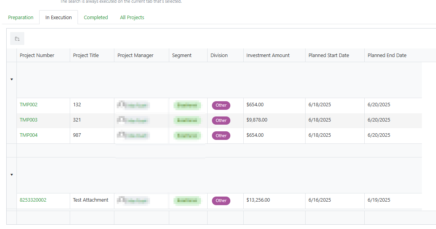Select the In Execution tab
The width and height of the screenshot is (436, 229).
[x=59, y=18]
